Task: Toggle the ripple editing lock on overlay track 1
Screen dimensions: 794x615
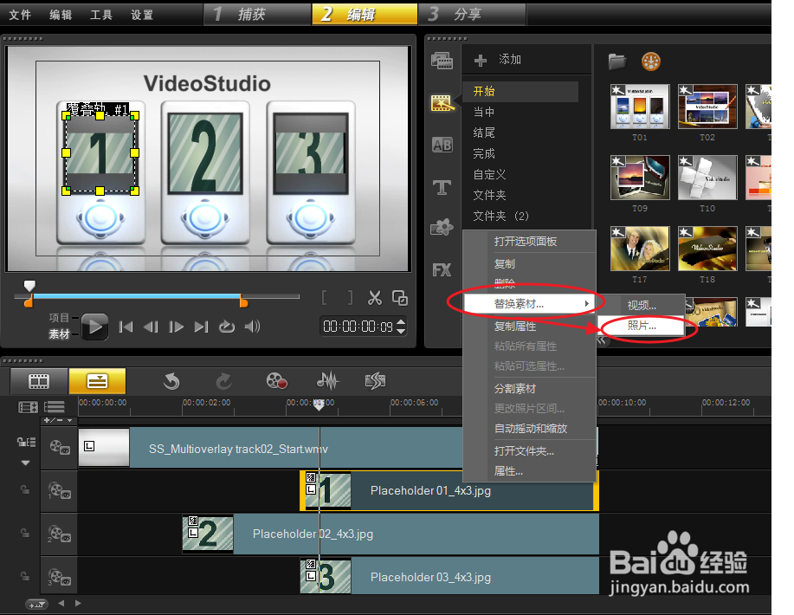Action: [x=24, y=489]
